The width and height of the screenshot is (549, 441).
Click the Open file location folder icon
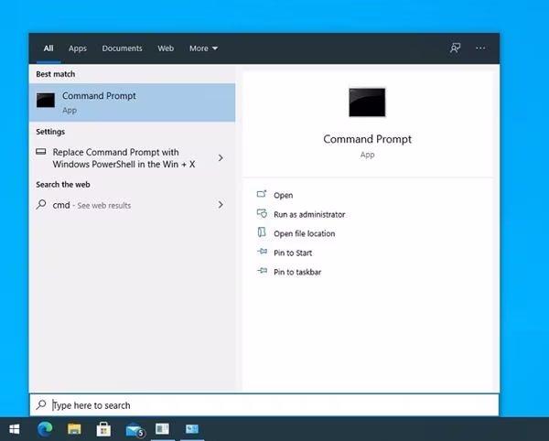pos(262,232)
